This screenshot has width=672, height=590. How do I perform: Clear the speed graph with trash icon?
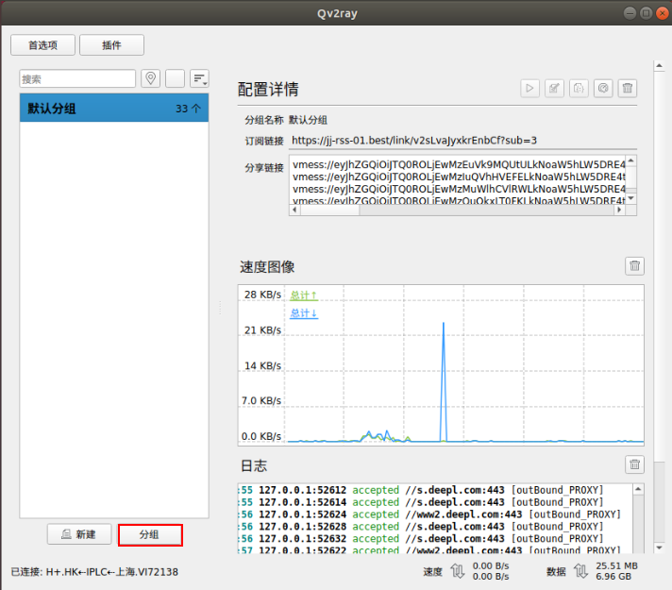[x=635, y=266]
